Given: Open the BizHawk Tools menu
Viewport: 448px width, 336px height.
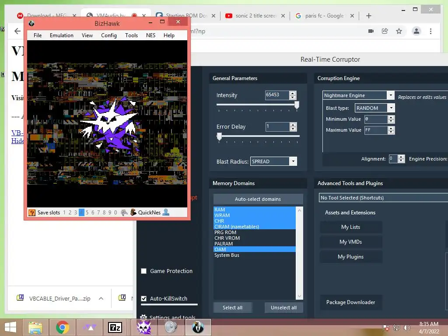Looking at the screenshot, I should 131,35.
